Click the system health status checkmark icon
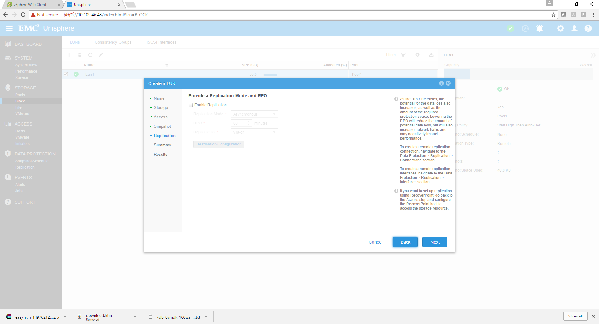The image size is (599, 324). 510,28
